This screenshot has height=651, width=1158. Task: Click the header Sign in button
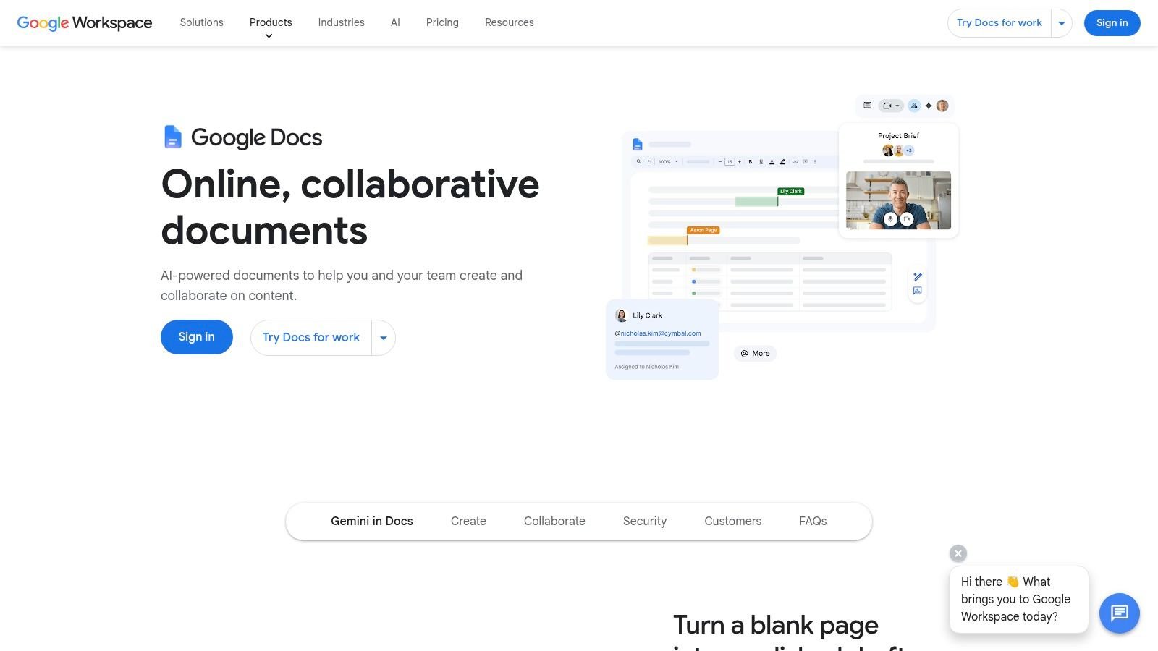click(x=1112, y=23)
